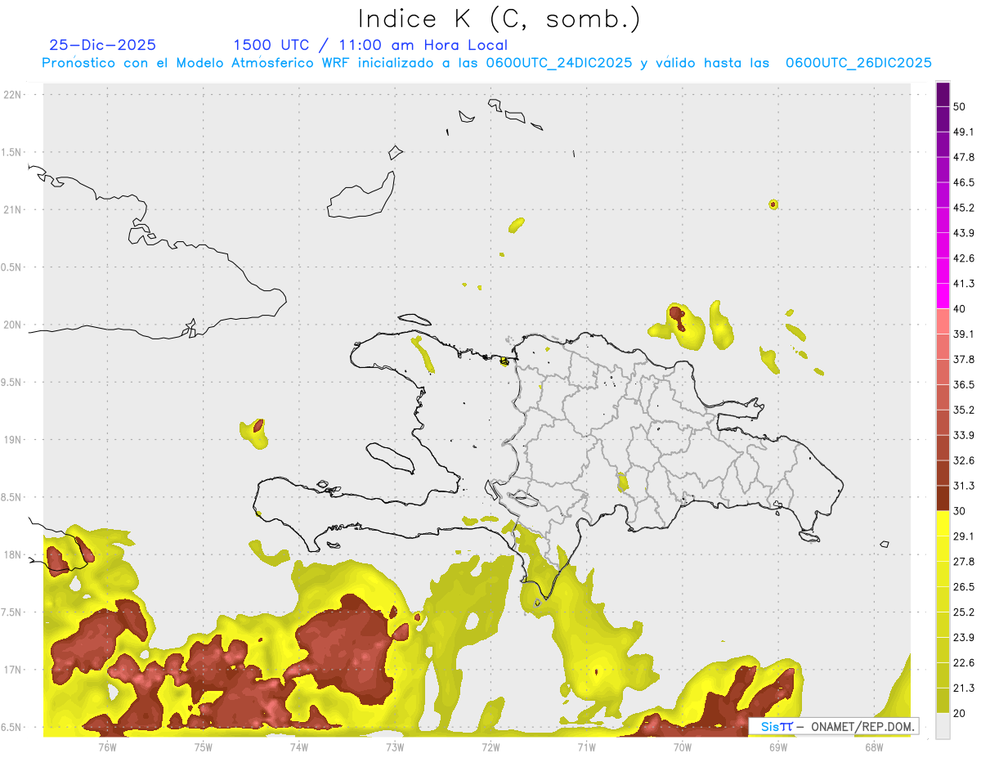981x758 pixels.
Task: Click the "17N" latitude label
Action: click(13, 670)
